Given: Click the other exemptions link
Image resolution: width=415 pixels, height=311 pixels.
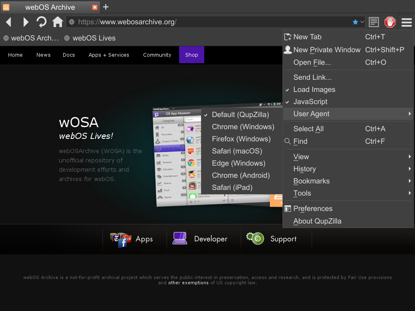Looking at the screenshot, I should coord(189,283).
